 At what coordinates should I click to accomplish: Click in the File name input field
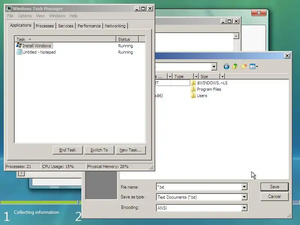coord(199,187)
